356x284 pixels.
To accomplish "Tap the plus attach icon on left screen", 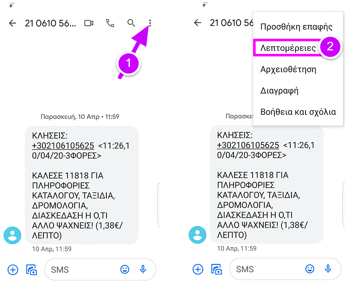I will pos(13,270).
